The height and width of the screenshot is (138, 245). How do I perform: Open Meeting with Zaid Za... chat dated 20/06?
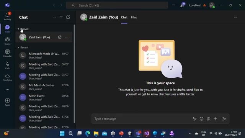44,108
